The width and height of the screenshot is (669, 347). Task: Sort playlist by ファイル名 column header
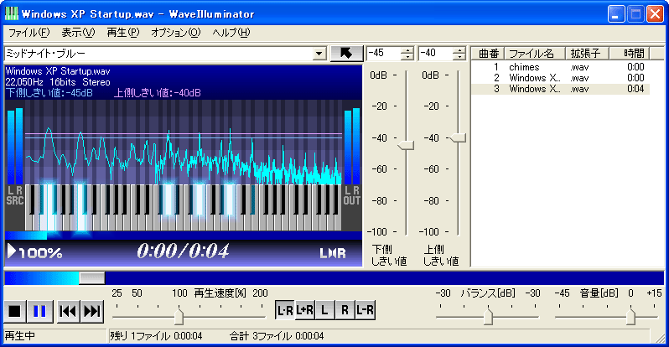(535, 54)
